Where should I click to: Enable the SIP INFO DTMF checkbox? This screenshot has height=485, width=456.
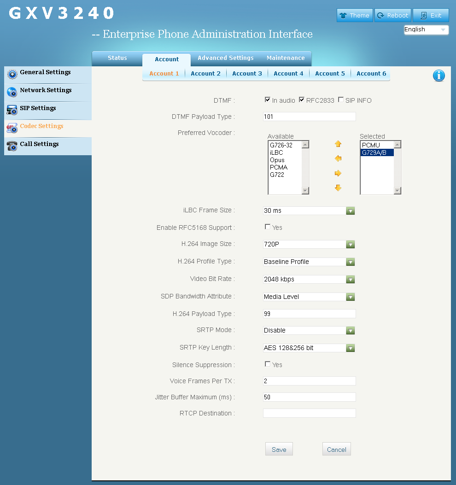click(341, 99)
